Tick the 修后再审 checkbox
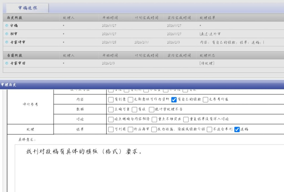The width and height of the screenshot is (284, 192). pyautogui.click(x=130, y=129)
